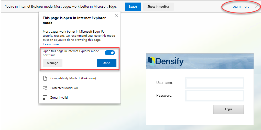Click the info bar message about Microsoft Edge
The image size is (261, 130).
[x=61, y=7]
